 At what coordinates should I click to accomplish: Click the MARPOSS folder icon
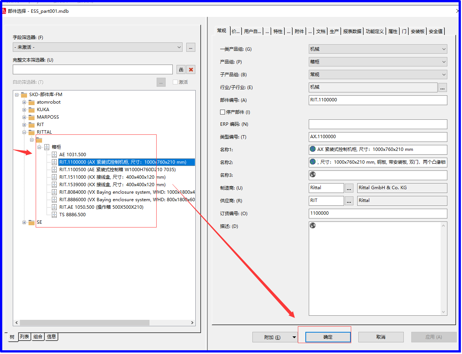click(x=32, y=117)
